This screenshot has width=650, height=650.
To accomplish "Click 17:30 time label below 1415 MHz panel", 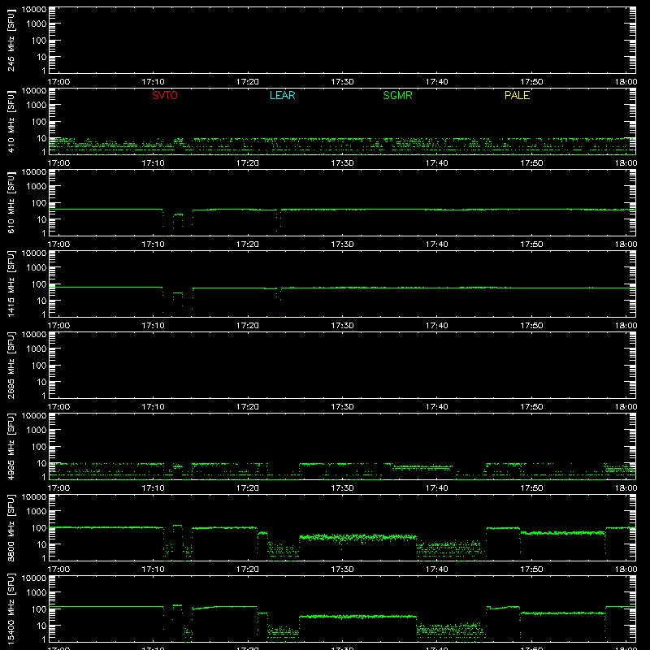I will coord(342,326).
